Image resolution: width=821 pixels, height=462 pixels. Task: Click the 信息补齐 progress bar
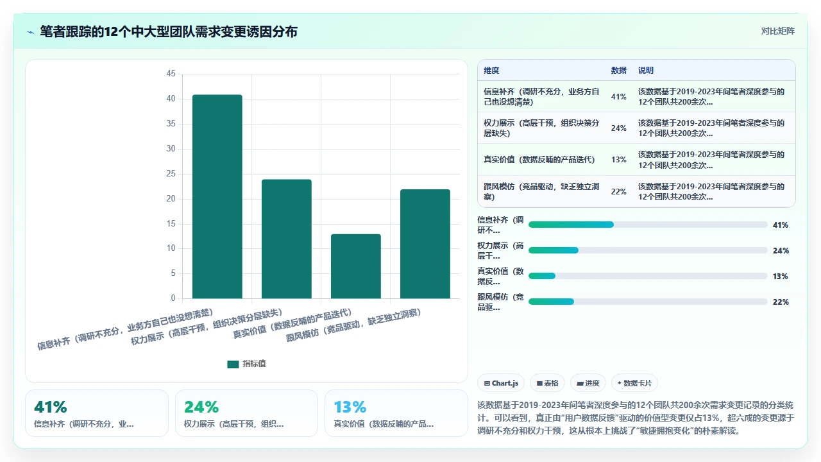pos(648,225)
